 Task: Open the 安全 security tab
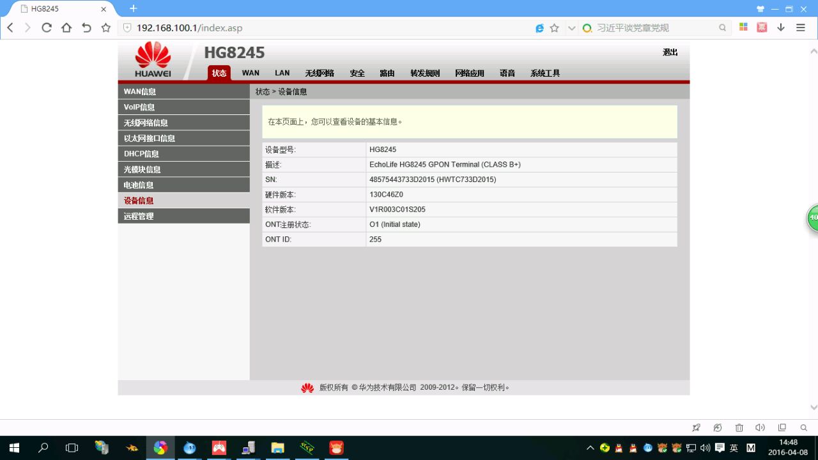(357, 73)
